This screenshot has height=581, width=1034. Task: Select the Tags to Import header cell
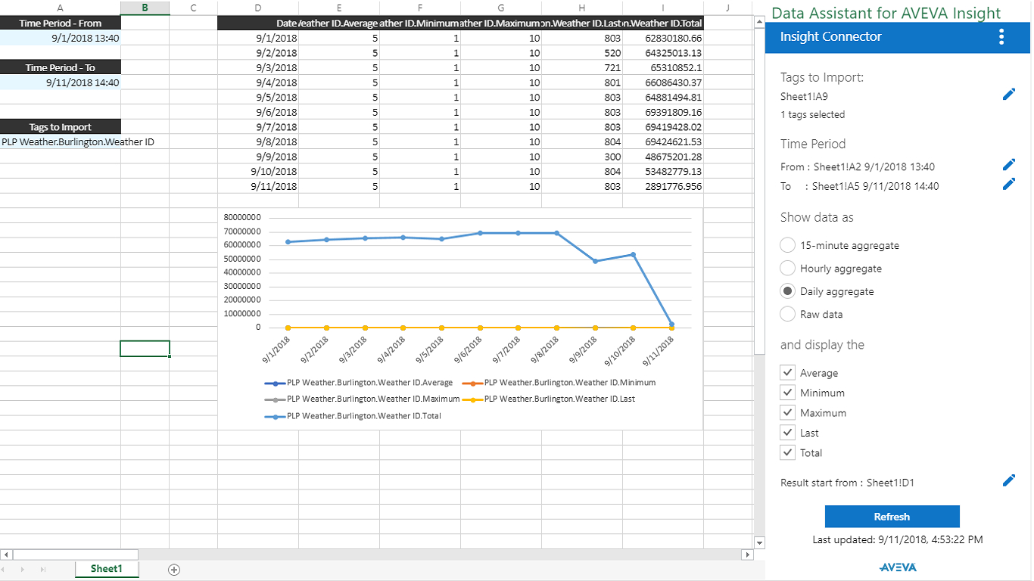(x=60, y=127)
